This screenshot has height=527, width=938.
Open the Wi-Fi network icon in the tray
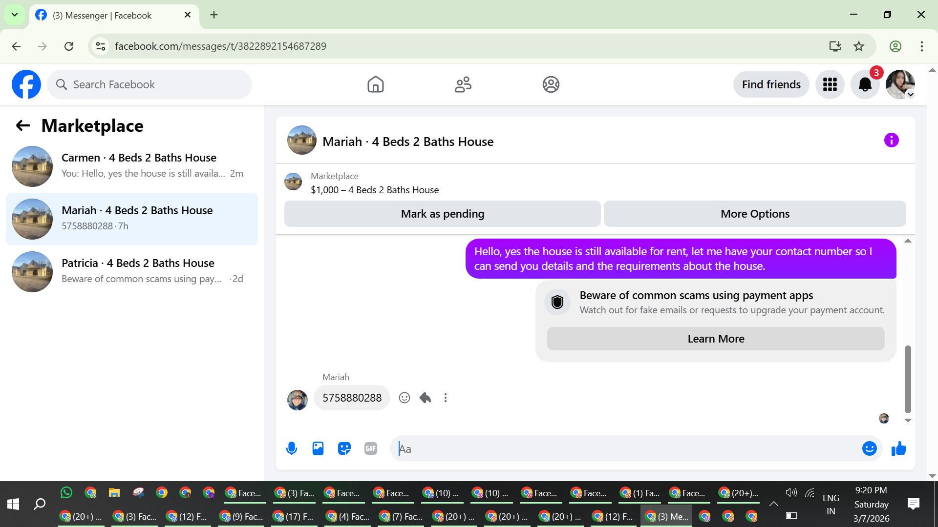pos(810,493)
